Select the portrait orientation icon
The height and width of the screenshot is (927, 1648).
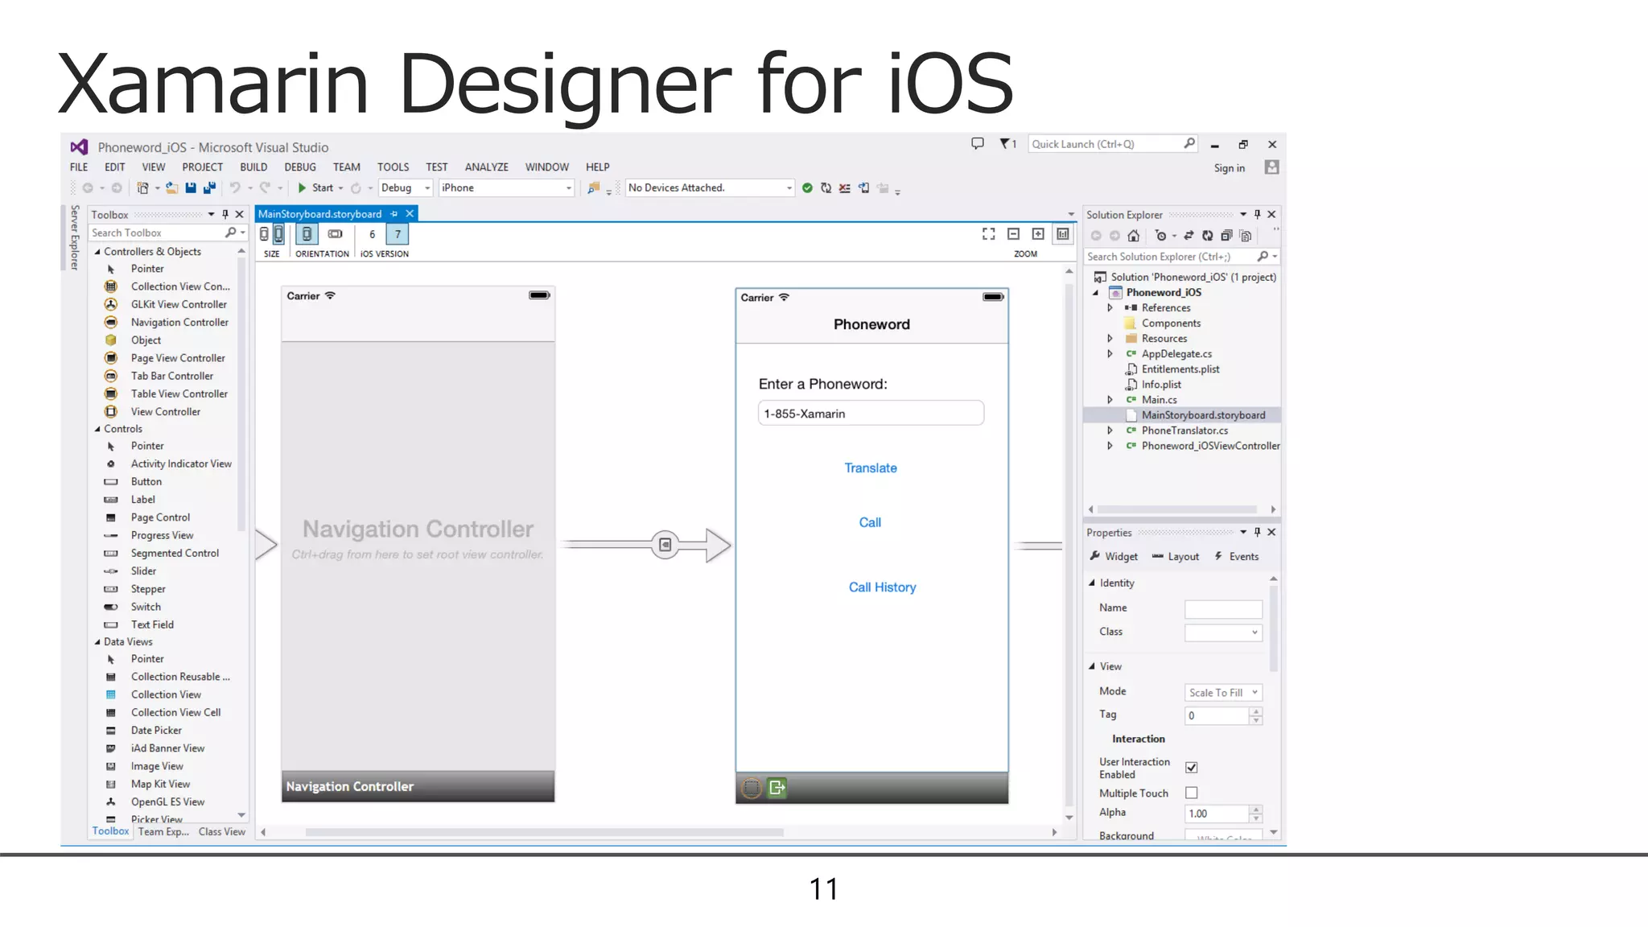coord(307,234)
